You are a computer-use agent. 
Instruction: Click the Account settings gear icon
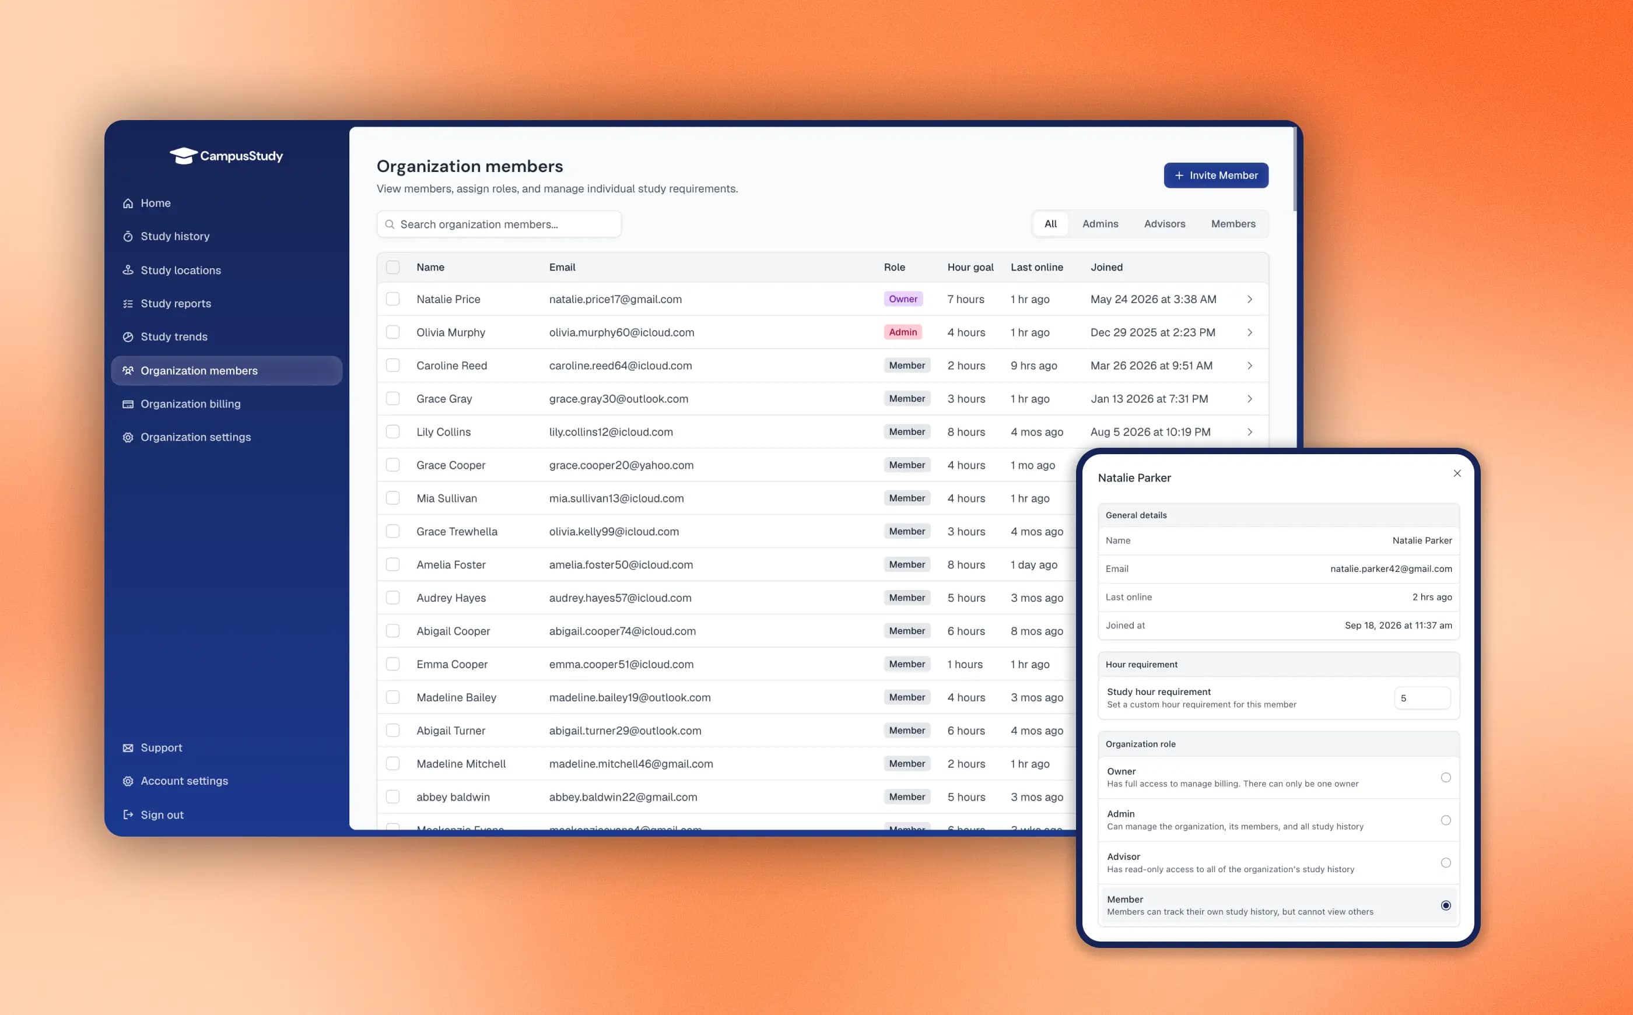click(128, 781)
